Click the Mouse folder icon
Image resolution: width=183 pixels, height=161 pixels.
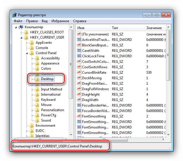click(x=37, y=105)
